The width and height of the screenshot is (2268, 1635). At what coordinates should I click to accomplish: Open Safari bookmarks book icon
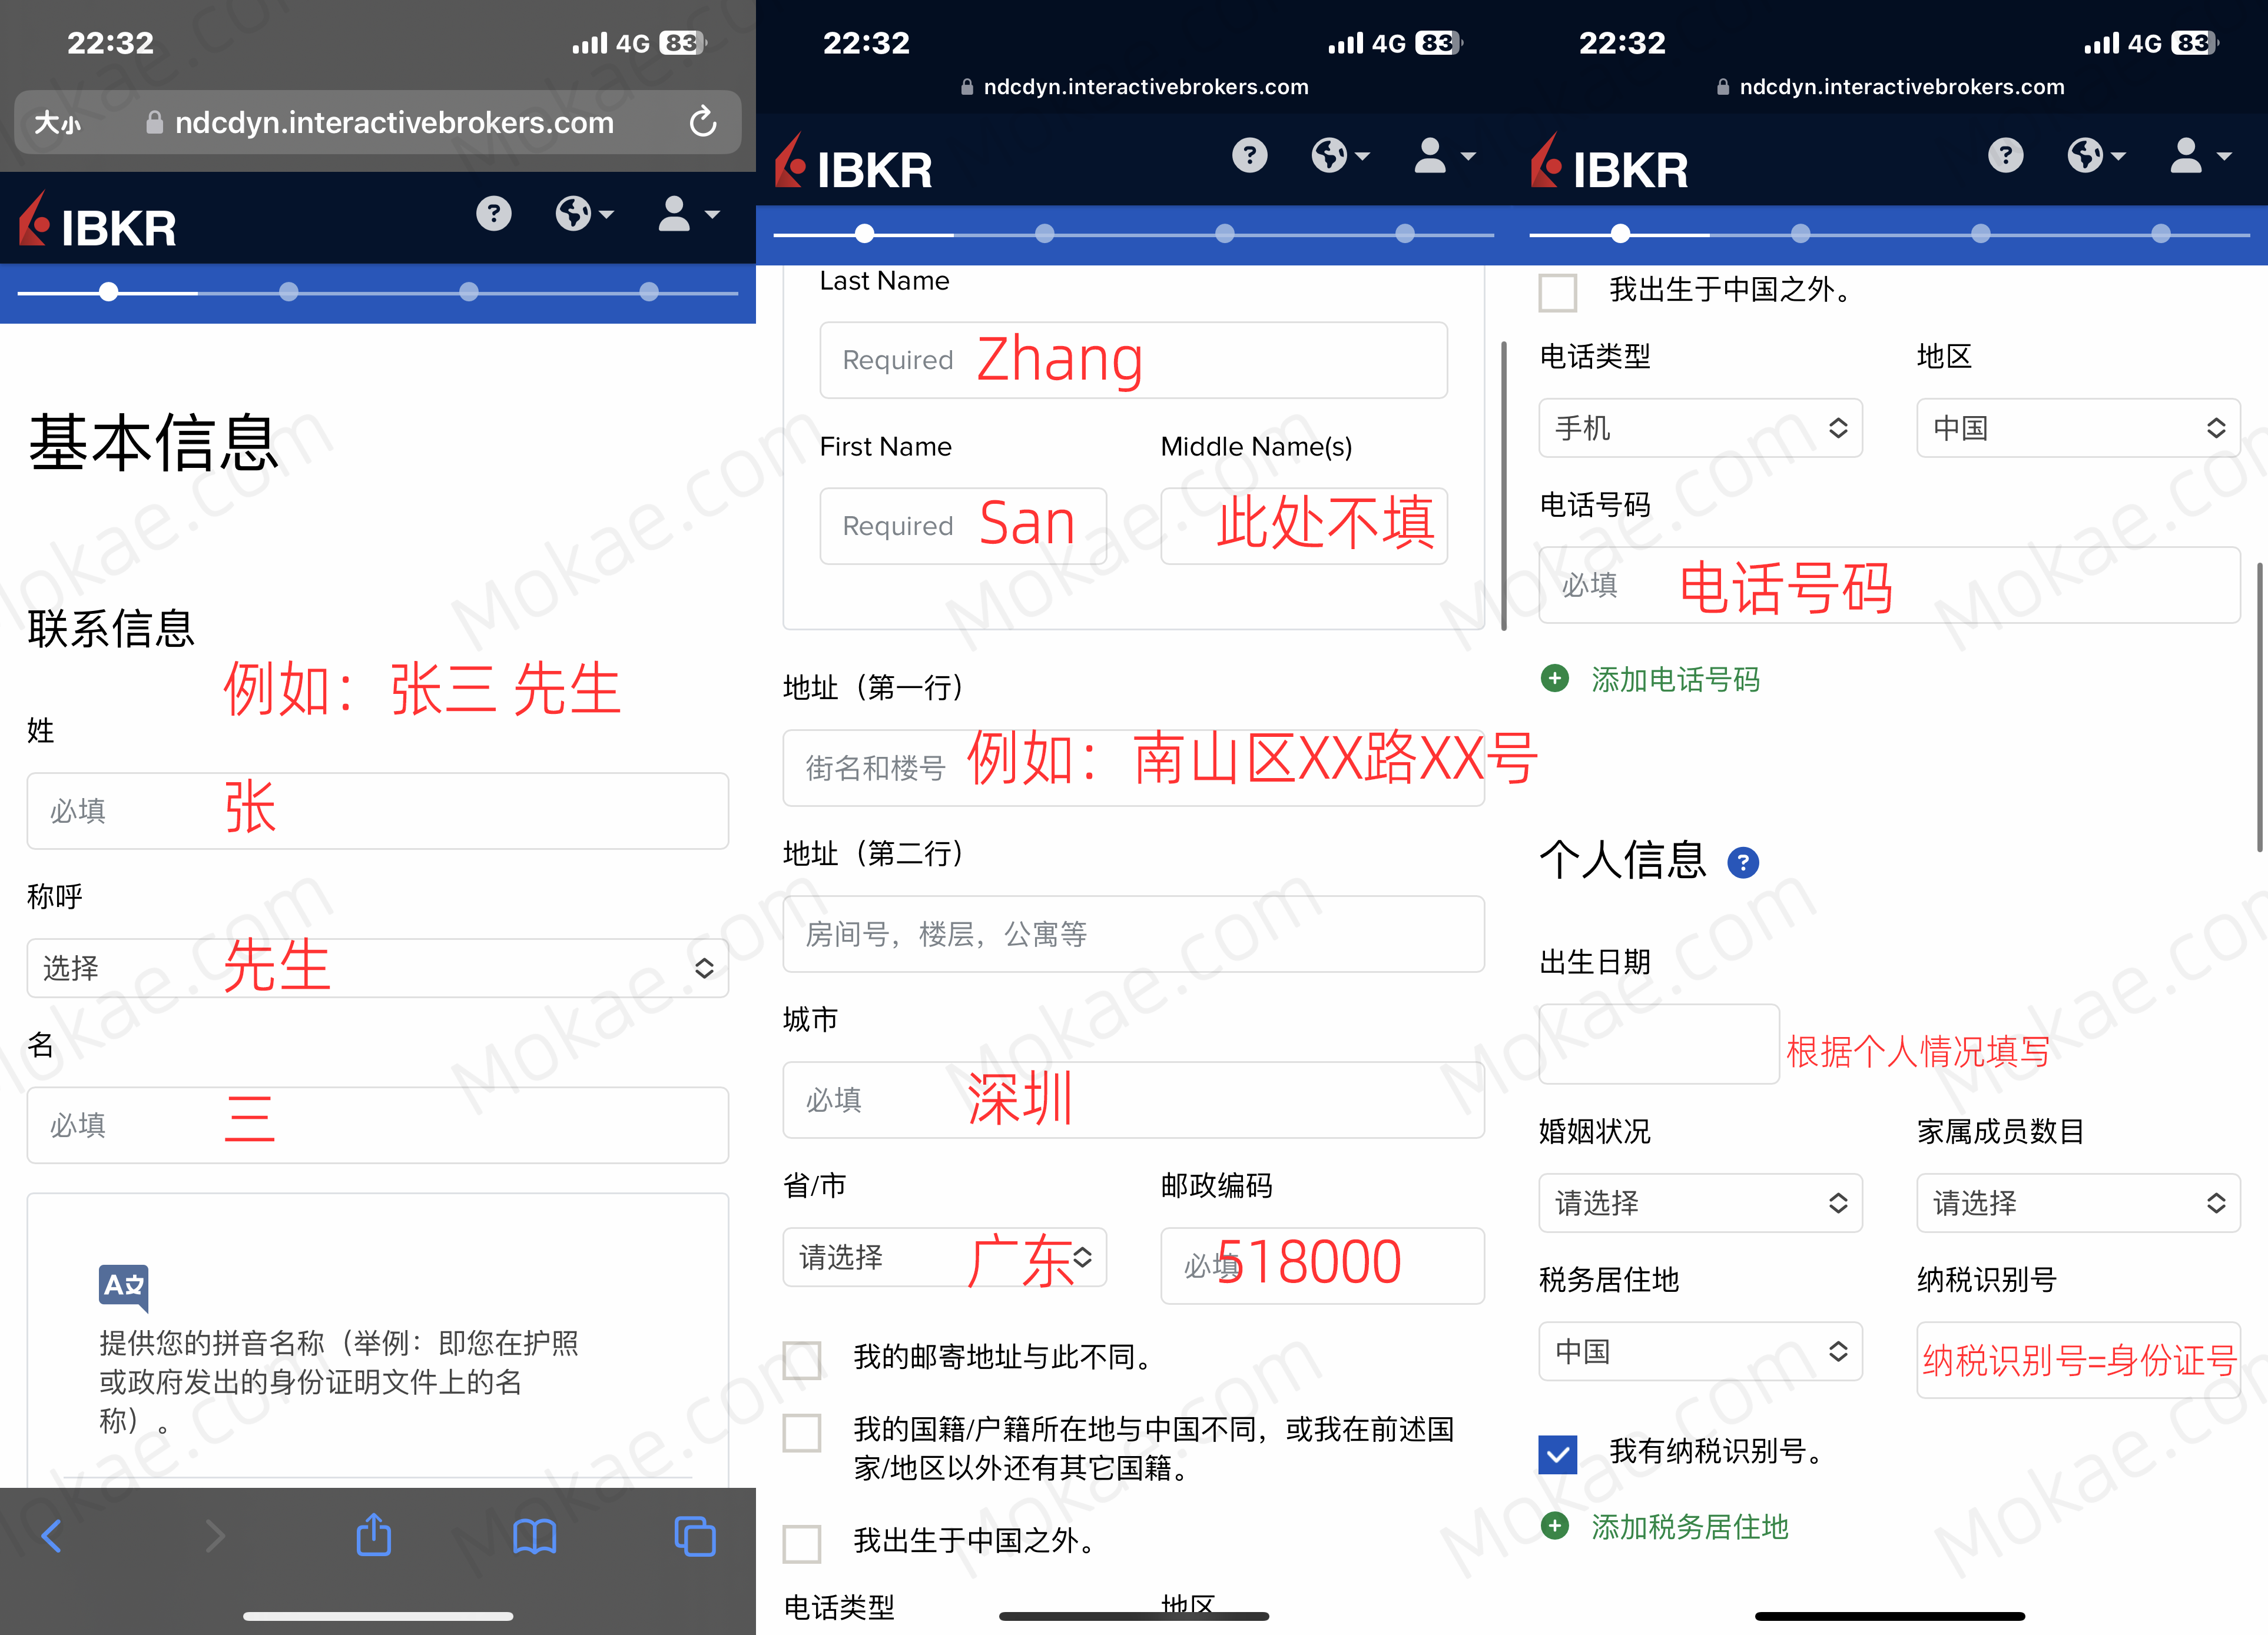click(534, 1536)
